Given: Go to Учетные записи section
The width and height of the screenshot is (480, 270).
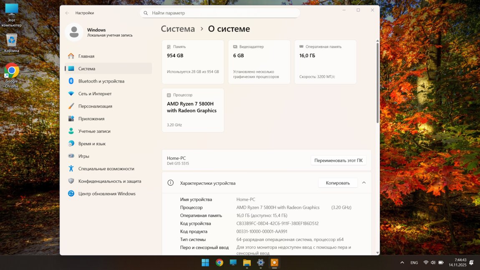Looking at the screenshot, I should click(94, 131).
